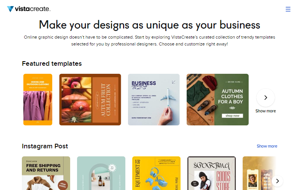Open the hamburger menu icon
The width and height of the screenshot is (299, 190).
coord(288,9)
